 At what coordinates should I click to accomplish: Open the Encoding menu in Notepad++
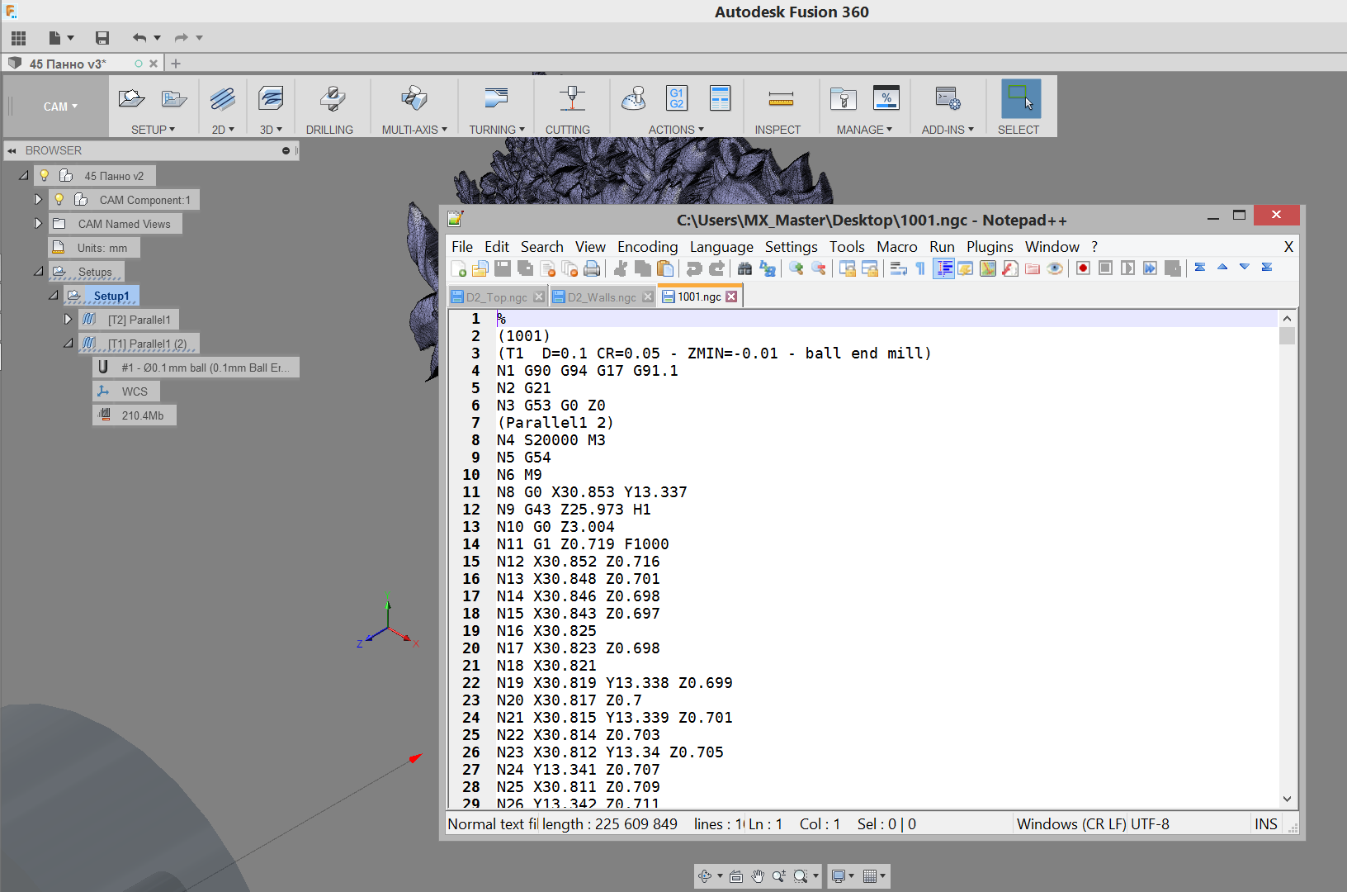coord(647,247)
